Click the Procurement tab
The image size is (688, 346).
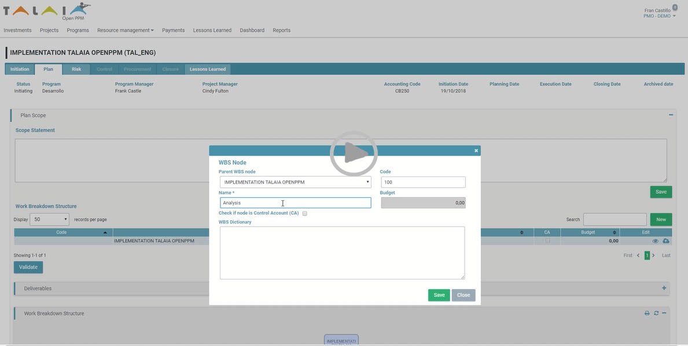[137, 69]
